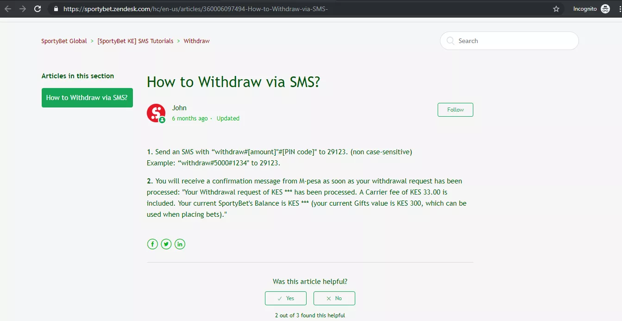Open the Withdraw breadcrumb link
The height and width of the screenshot is (321, 622).
[x=196, y=41]
